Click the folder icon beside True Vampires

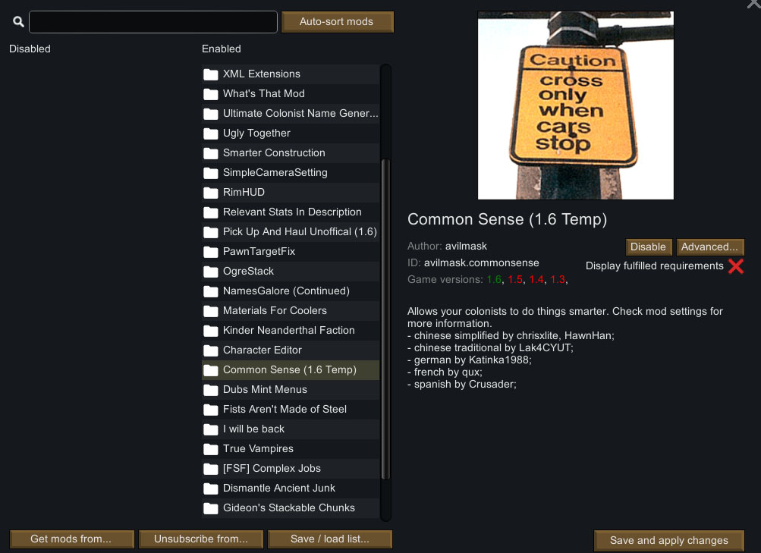[x=211, y=449]
